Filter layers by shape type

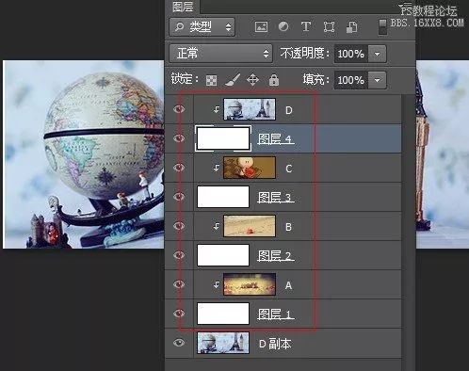click(329, 26)
